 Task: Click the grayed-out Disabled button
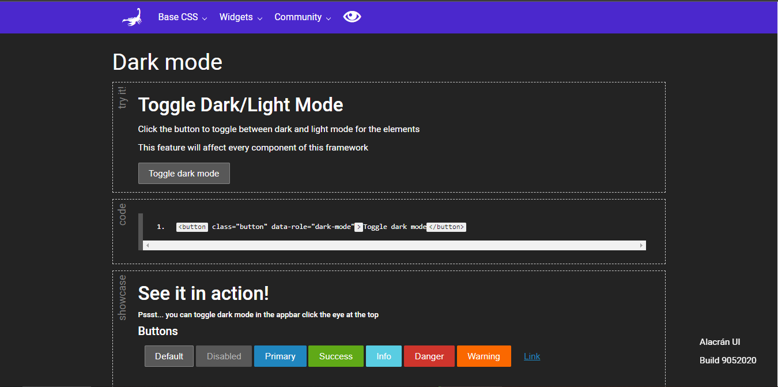(x=224, y=356)
